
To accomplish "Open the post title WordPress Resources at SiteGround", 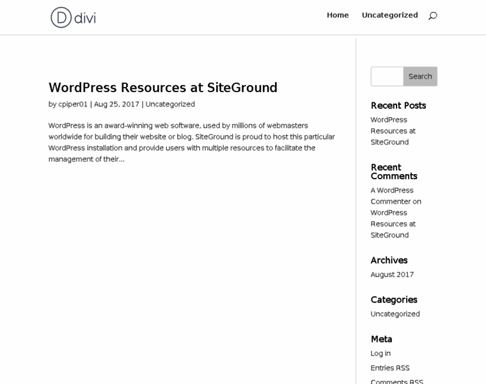I will click(162, 88).
